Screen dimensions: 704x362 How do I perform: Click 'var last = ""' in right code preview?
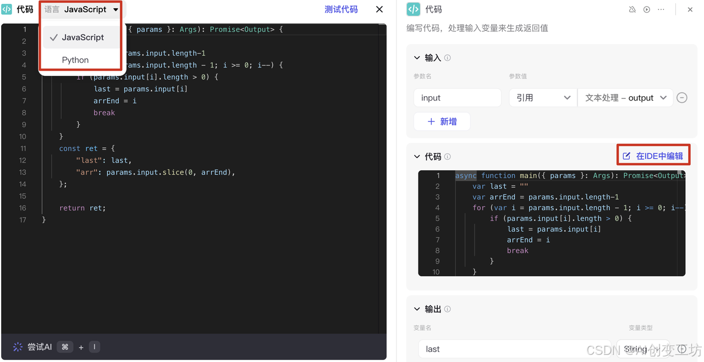pyautogui.click(x=500, y=186)
